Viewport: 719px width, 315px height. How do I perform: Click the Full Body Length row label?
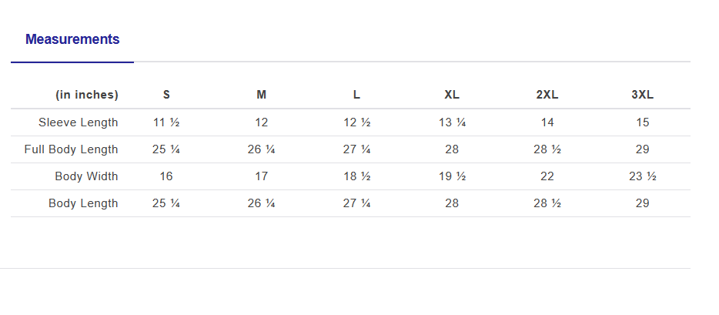(x=72, y=149)
